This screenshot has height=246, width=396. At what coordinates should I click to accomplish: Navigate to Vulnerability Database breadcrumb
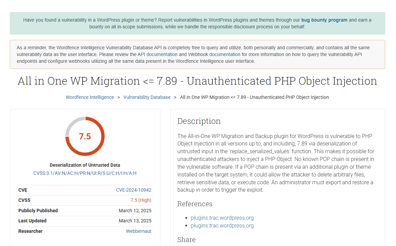point(147,97)
